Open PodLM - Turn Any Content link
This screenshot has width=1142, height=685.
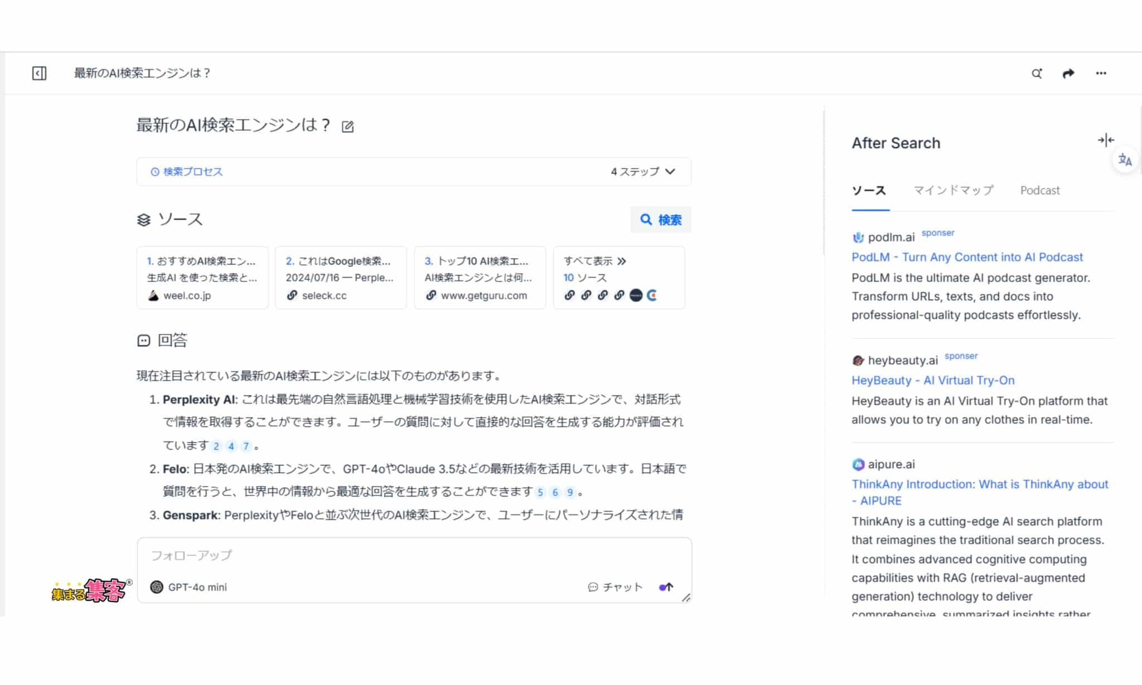967,258
